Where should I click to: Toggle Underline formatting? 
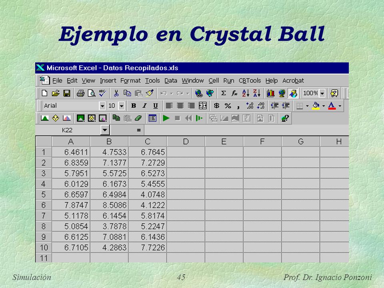click(156, 106)
